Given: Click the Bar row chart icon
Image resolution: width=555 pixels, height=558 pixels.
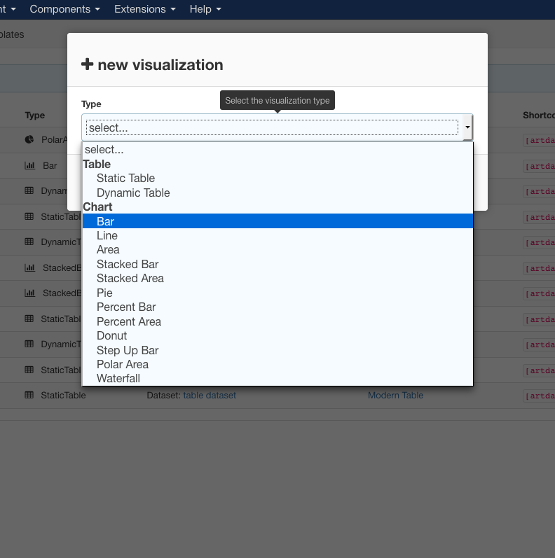Looking at the screenshot, I should pyautogui.click(x=29, y=165).
